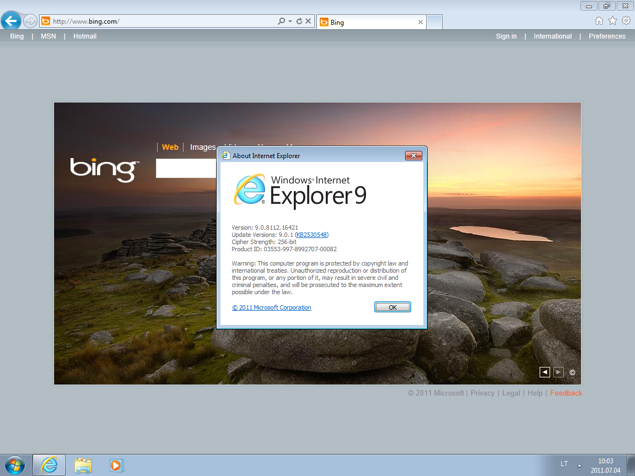This screenshot has width=635, height=476.
Task: Expand the address bar search dropdown arrow
Action: coord(290,21)
